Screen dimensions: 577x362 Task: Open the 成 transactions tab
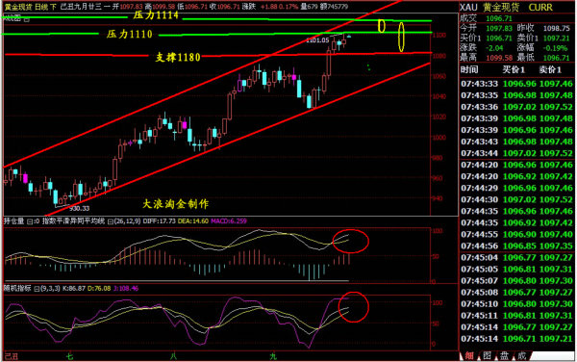tap(521, 355)
